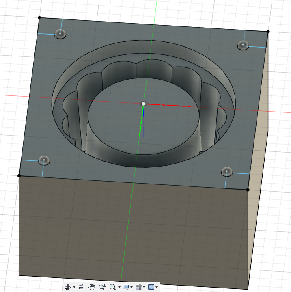This screenshot has width=291, height=292.
Task: Activate the Pan hand tool
Action: [92, 287]
